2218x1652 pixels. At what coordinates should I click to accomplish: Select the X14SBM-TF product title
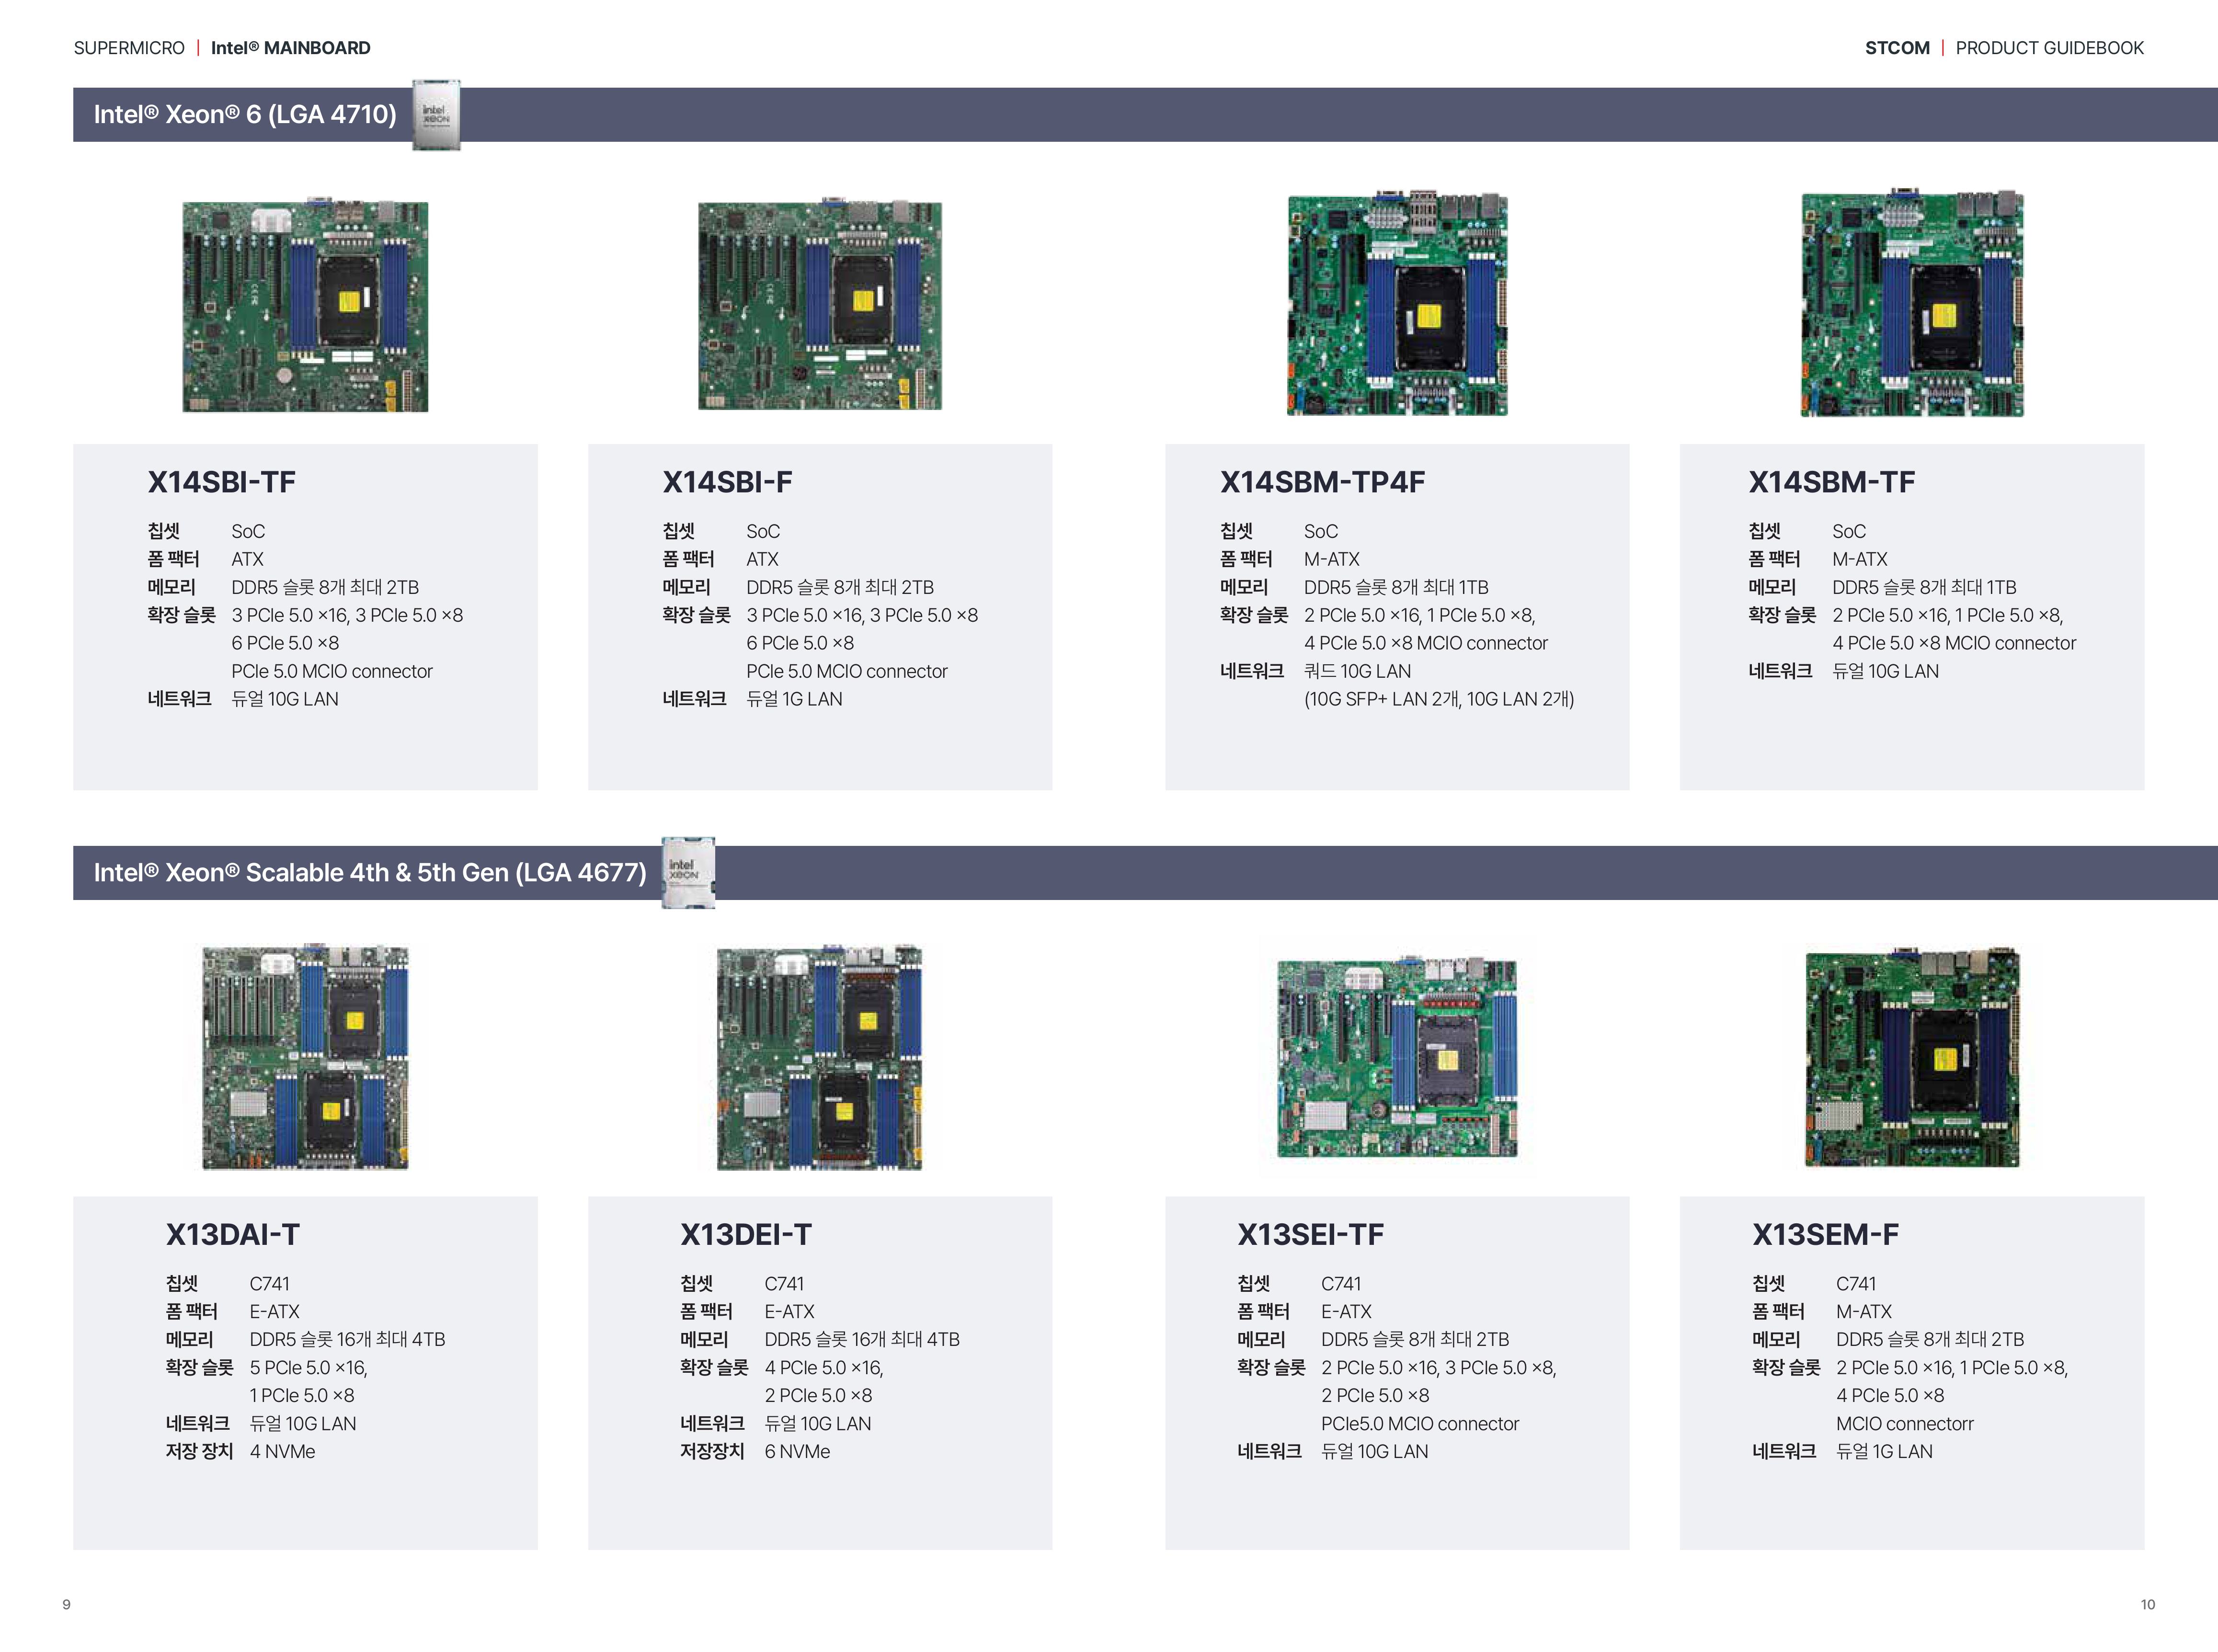click(x=1831, y=482)
